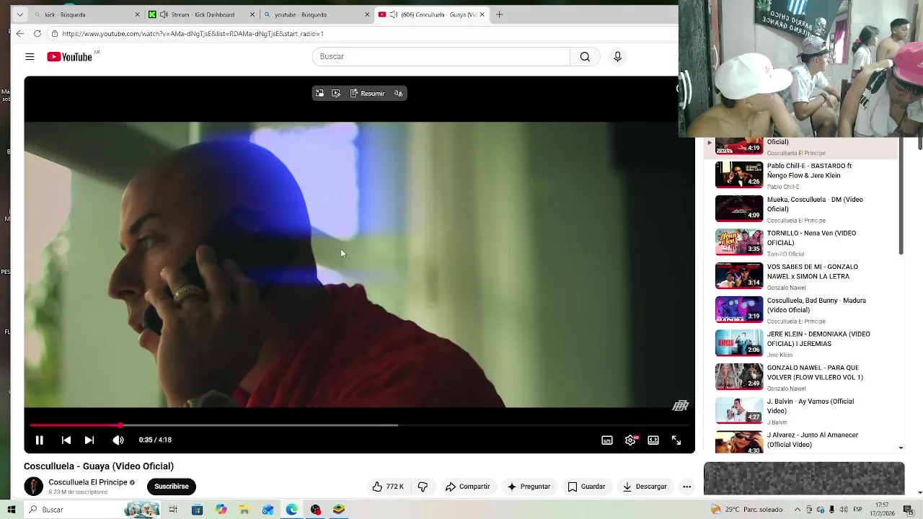
Task: Seek in the red video progress bar
Action: [x=359, y=425]
